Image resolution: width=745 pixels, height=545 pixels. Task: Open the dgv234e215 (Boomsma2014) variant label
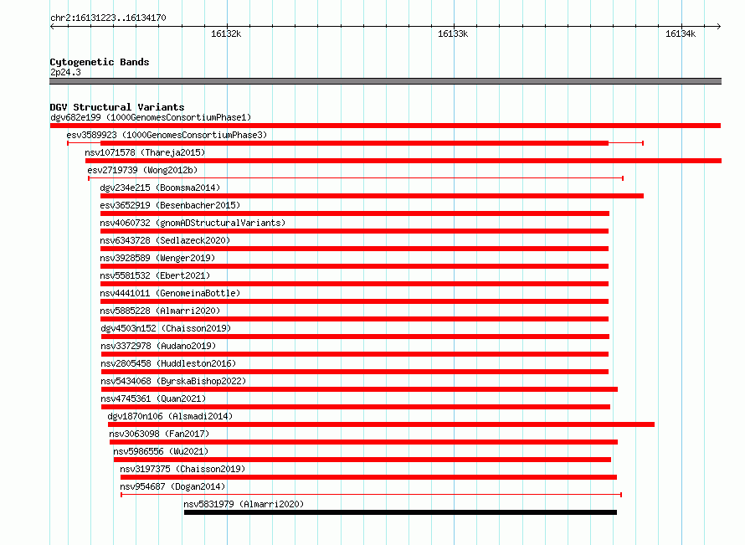[160, 188]
